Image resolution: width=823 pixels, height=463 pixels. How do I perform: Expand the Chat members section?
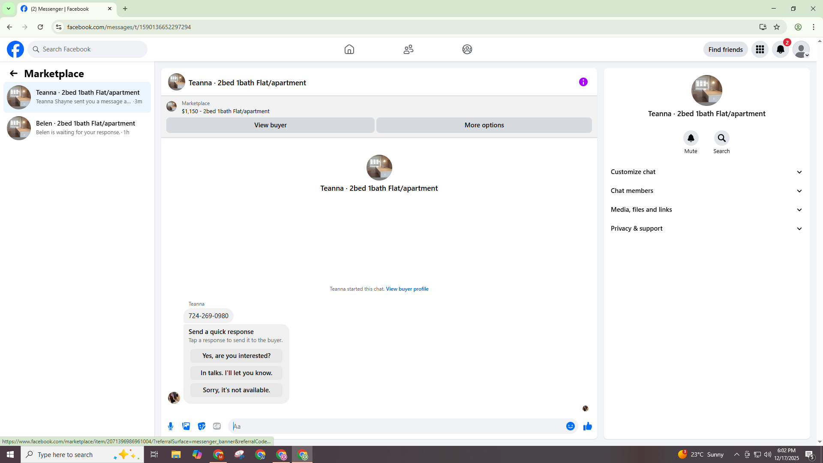pos(706,191)
